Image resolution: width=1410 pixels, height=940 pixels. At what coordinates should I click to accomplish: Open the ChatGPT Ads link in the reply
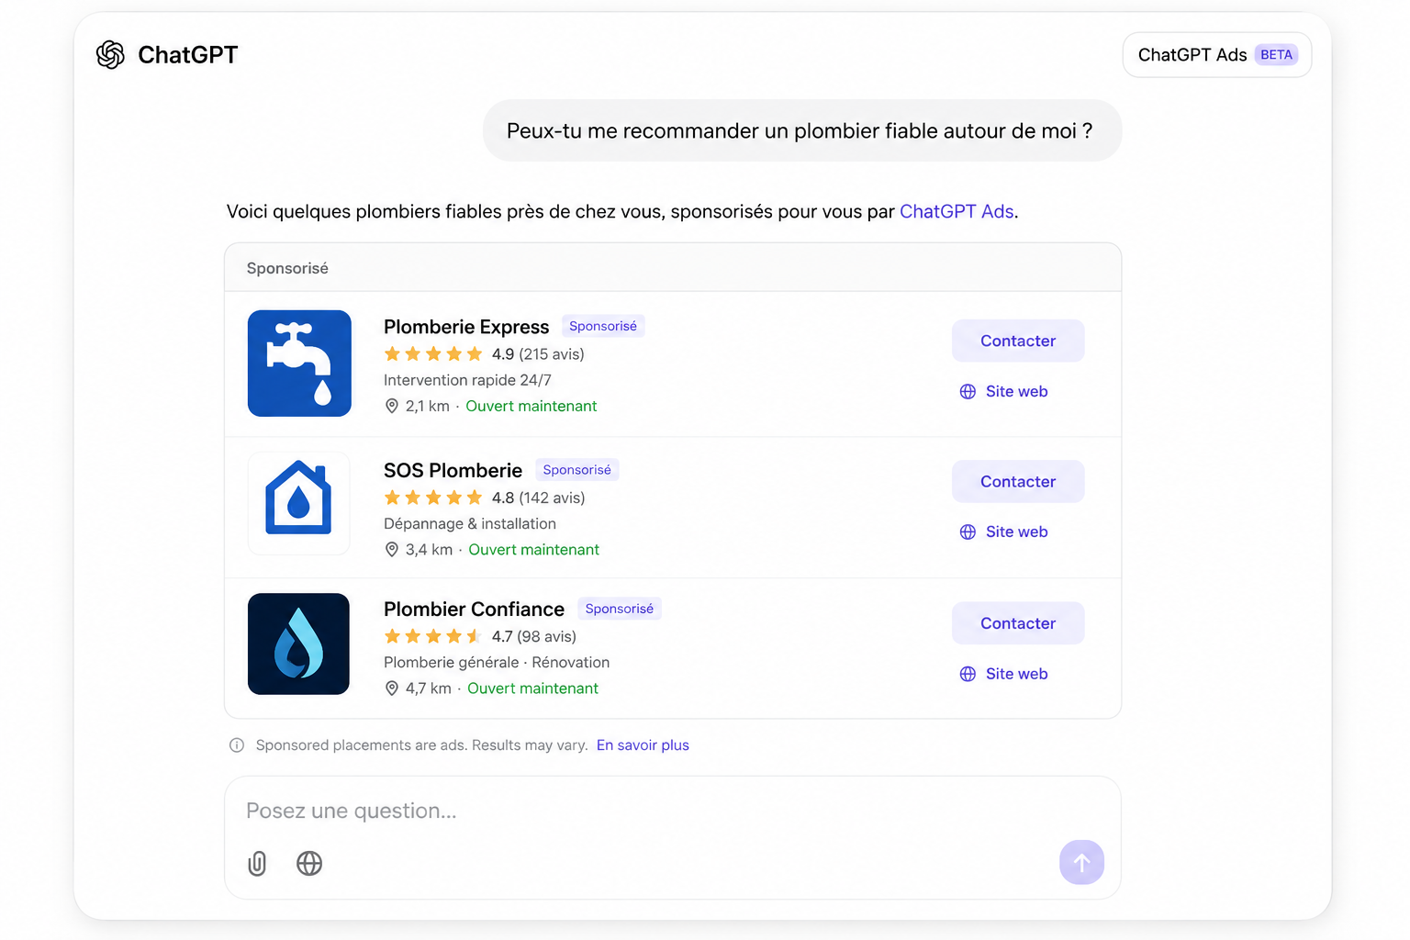point(957,211)
